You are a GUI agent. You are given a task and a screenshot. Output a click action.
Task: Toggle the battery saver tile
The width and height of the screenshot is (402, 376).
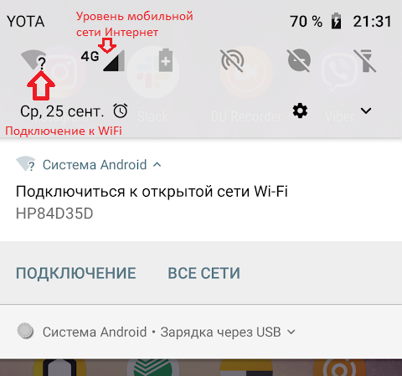(x=166, y=60)
